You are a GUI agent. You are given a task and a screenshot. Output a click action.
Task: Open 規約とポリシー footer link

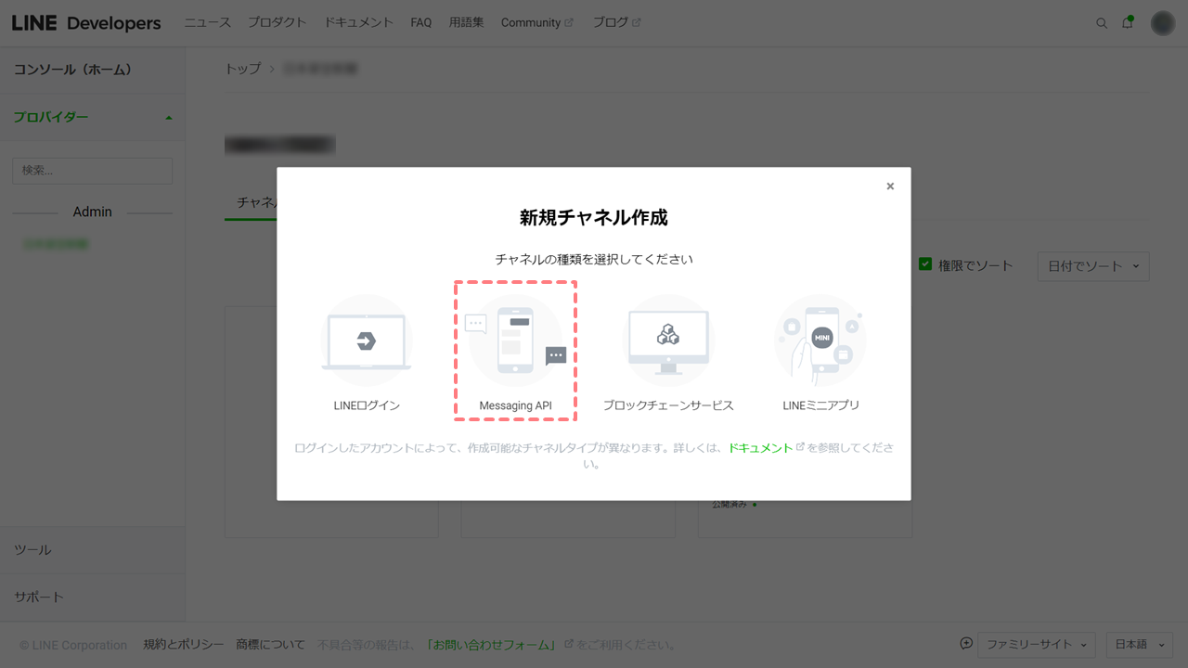(x=184, y=645)
